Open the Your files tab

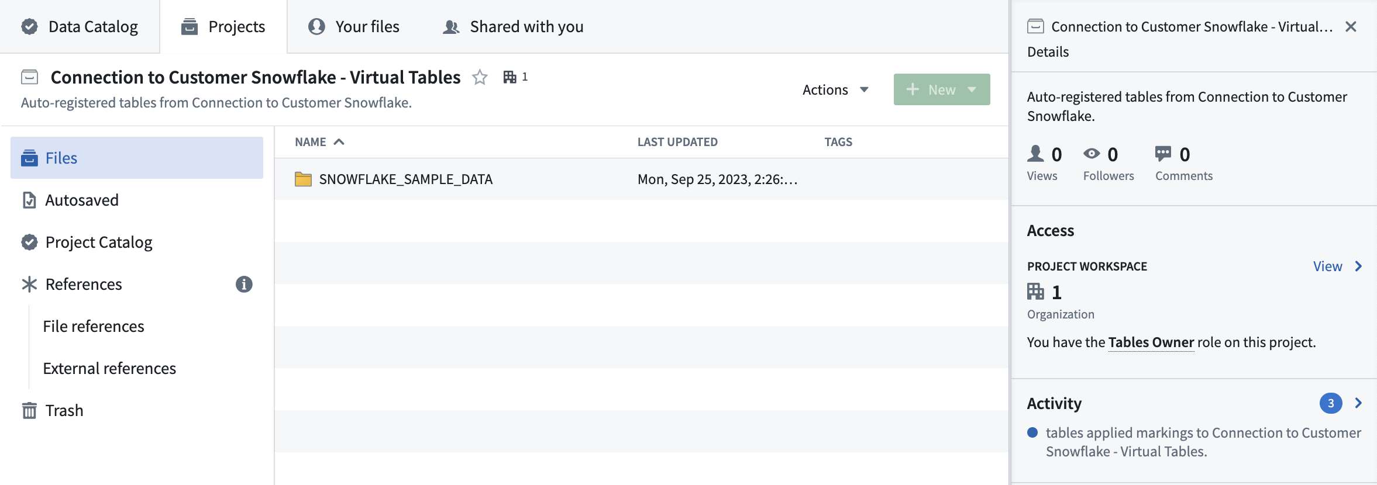pos(354,26)
